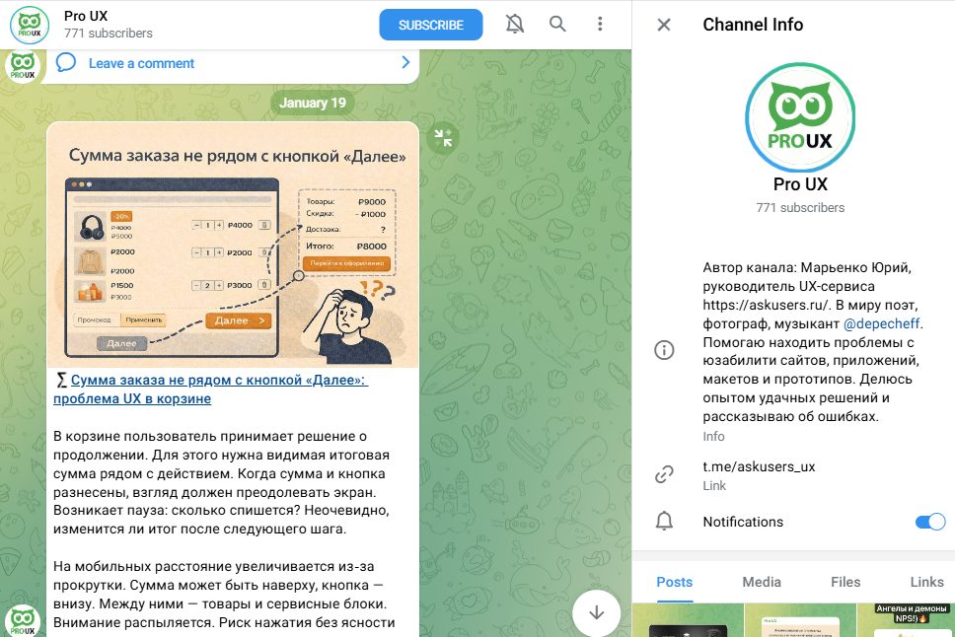Viewport: 955px width, 637px height.
Task: Jump to latest with down-arrow button
Action: click(596, 612)
